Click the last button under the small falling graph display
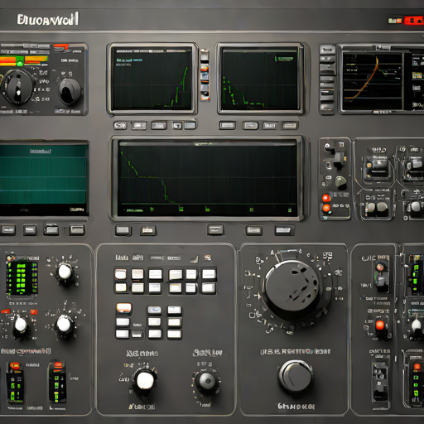 click(290, 126)
